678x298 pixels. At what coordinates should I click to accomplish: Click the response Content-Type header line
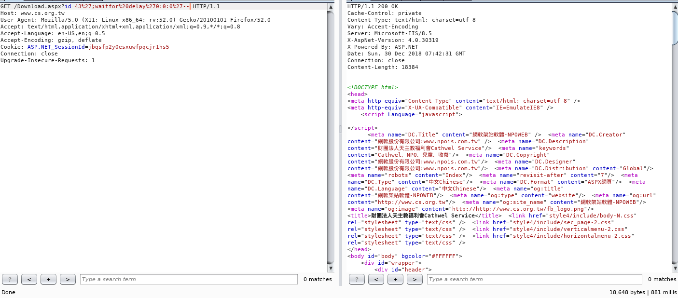coord(412,20)
